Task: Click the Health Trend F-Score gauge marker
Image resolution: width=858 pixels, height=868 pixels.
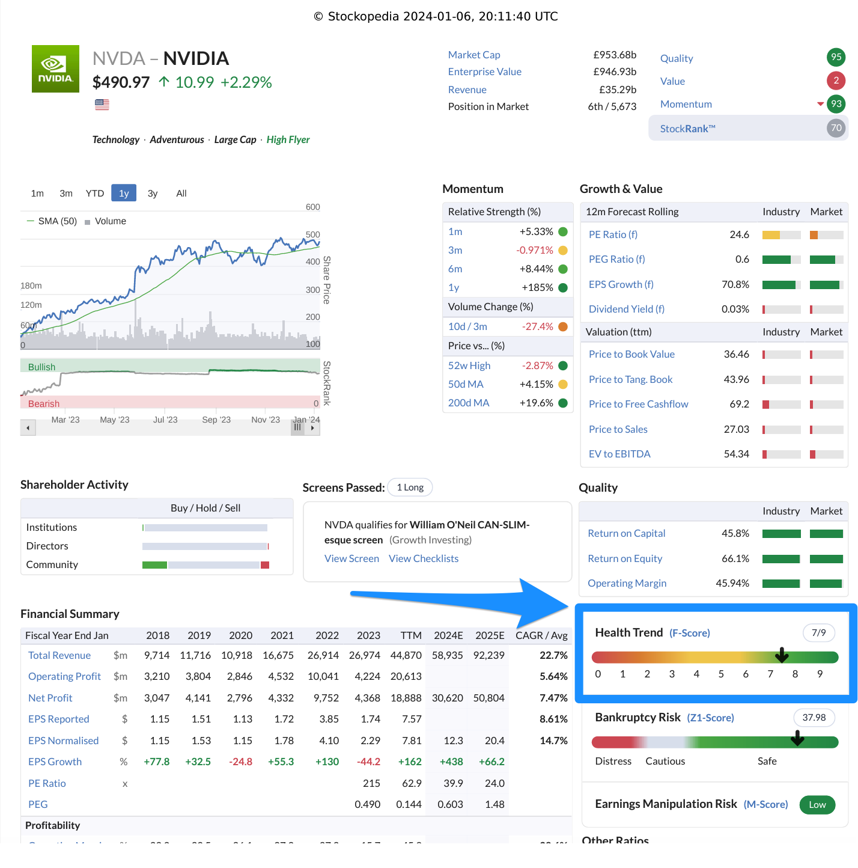Action: tap(782, 656)
